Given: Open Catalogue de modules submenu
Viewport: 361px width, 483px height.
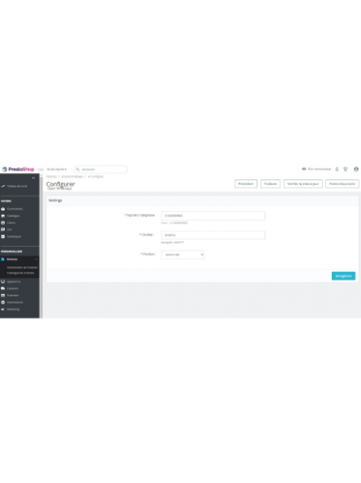Looking at the screenshot, I should [x=20, y=273].
